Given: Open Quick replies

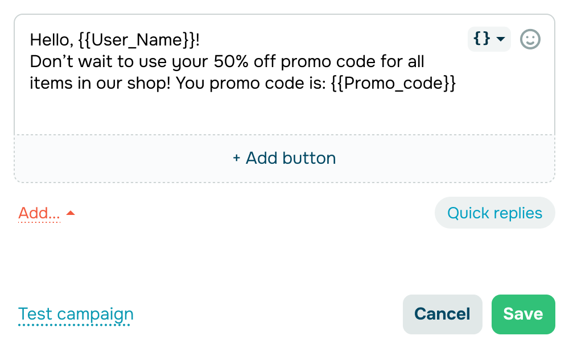Looking at the screenshot, I should tap(494, 213).
